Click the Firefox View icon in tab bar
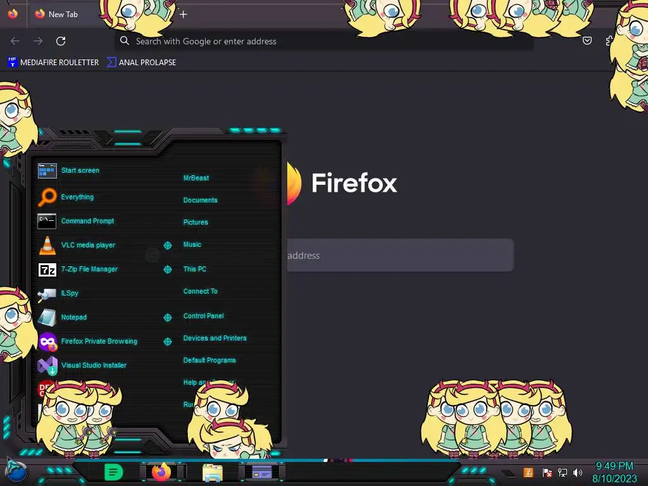 point(13,14)
